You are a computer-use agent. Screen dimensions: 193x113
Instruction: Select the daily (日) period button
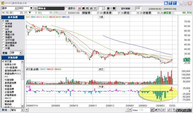(79, 8)
